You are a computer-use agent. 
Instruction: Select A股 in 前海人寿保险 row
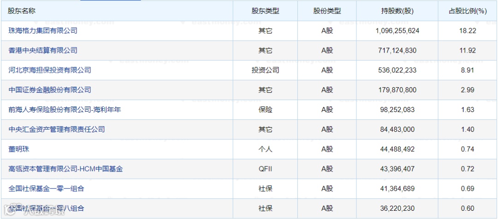coord(327,110)
